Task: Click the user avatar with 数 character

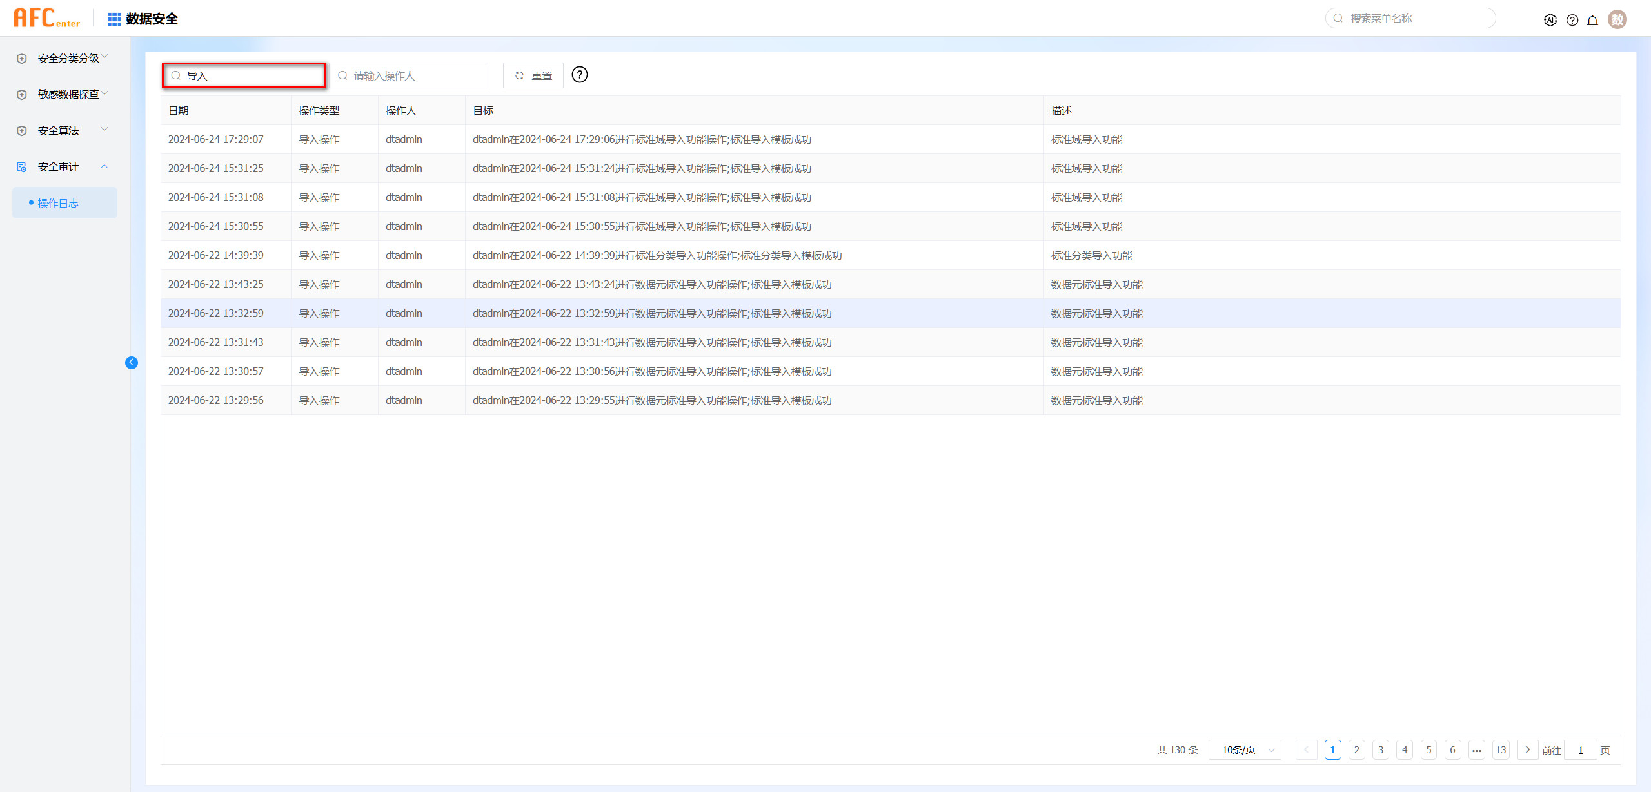Action: (x=1617, y=19)
